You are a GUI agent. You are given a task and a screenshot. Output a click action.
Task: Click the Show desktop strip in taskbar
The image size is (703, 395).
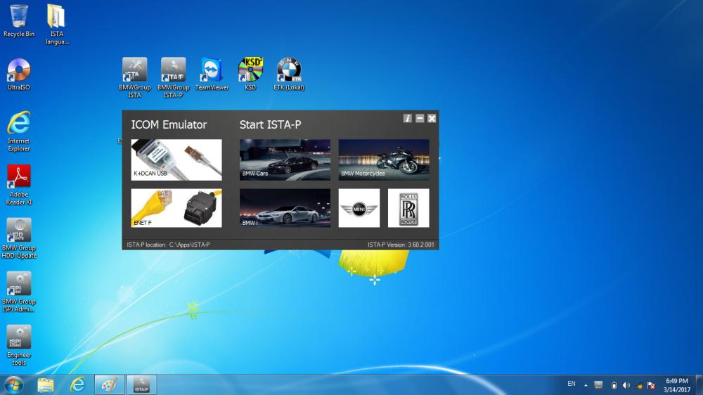pos(699,385)
